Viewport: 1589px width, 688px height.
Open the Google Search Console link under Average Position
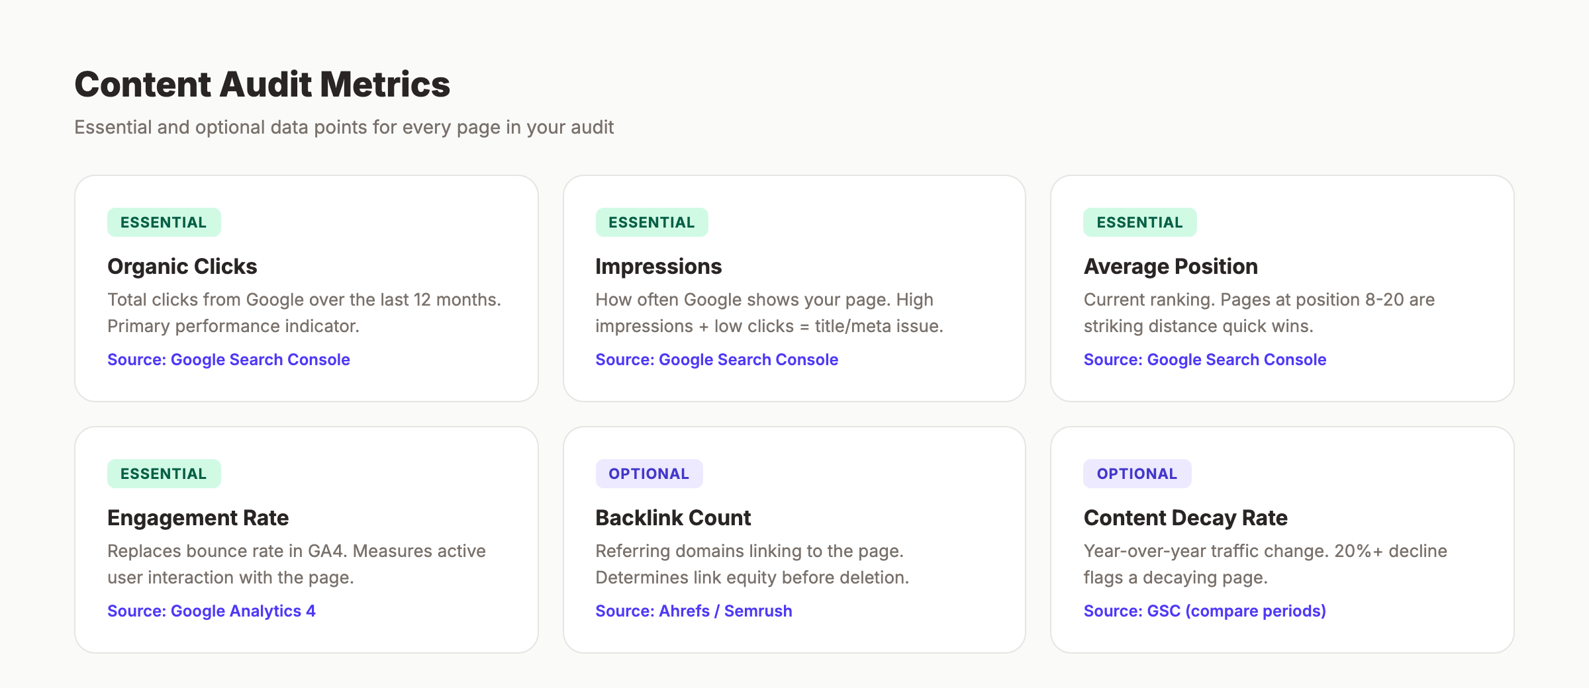point(1204,359)
